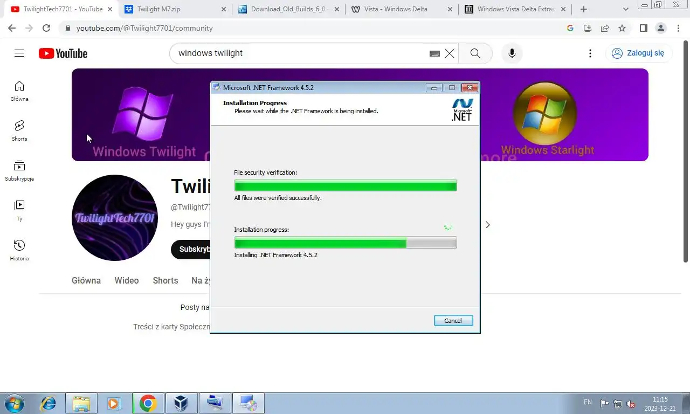Clear the YouTube search text
Screen dimensions: 690x414
(x=450, y=53)
